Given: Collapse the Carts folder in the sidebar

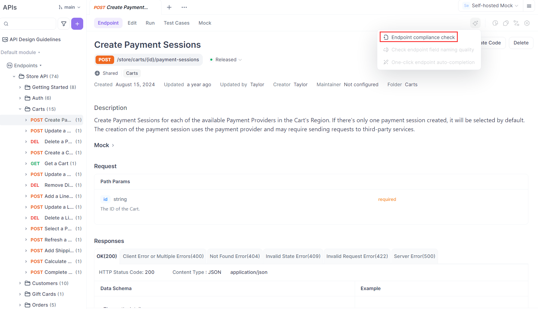Looking at the screenshot, I should (x=20, y=109).
